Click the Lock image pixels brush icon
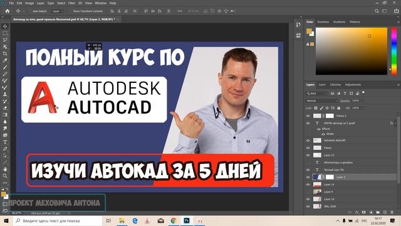The width and height of the screenshot is (401, 226). pyautogui.click(x=321, y=108)
